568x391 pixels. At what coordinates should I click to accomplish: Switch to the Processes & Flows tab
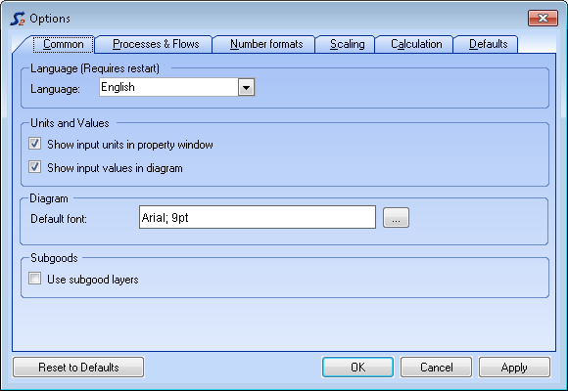point(156,44)
